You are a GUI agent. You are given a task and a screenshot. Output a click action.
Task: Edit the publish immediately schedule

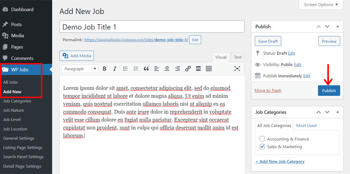click(307, 76)
